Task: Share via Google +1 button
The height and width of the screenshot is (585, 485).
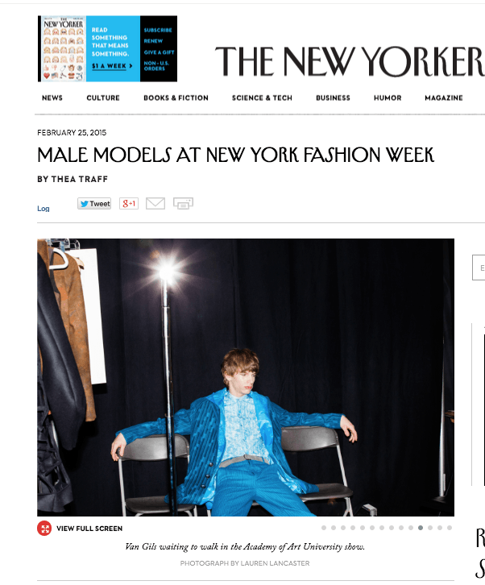Action: point(129,203)
